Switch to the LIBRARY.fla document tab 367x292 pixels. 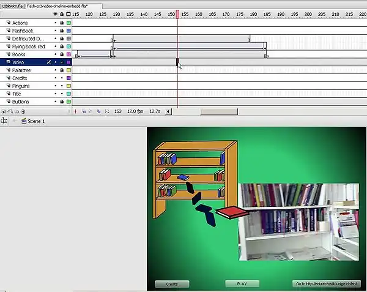(x=12, y=6)
